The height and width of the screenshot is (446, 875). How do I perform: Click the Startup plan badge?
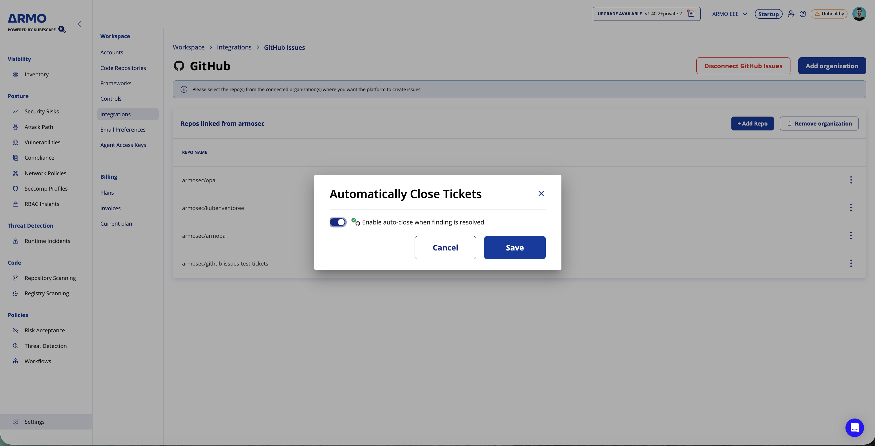768,14
